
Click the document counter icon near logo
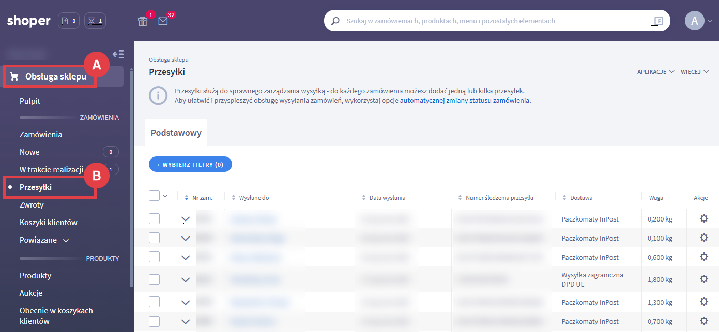click(x=69, y=21)
